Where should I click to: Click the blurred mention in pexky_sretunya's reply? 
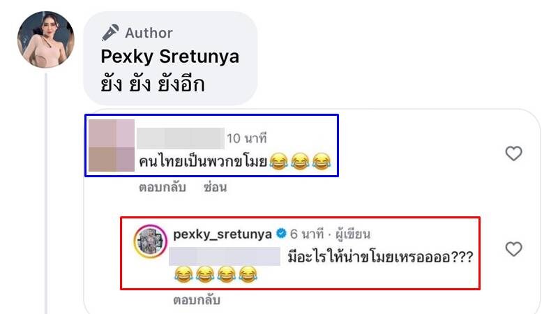[225, 256]
